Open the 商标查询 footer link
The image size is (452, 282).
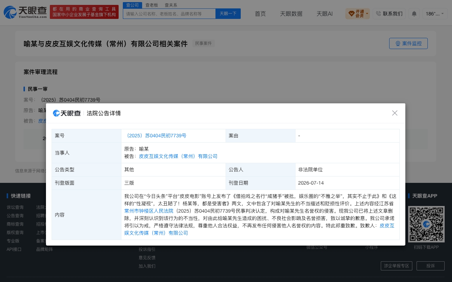tap(15, 224)
